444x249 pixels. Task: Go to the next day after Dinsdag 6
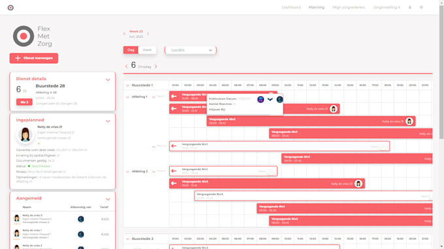(x=156, y=66)
